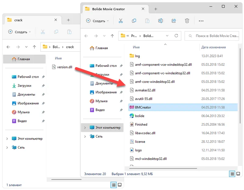Viewport: 244px width, 190px height.
Task: Click Cut icon in Bolide Movie Creator toolbar
Action: [120, 21]
